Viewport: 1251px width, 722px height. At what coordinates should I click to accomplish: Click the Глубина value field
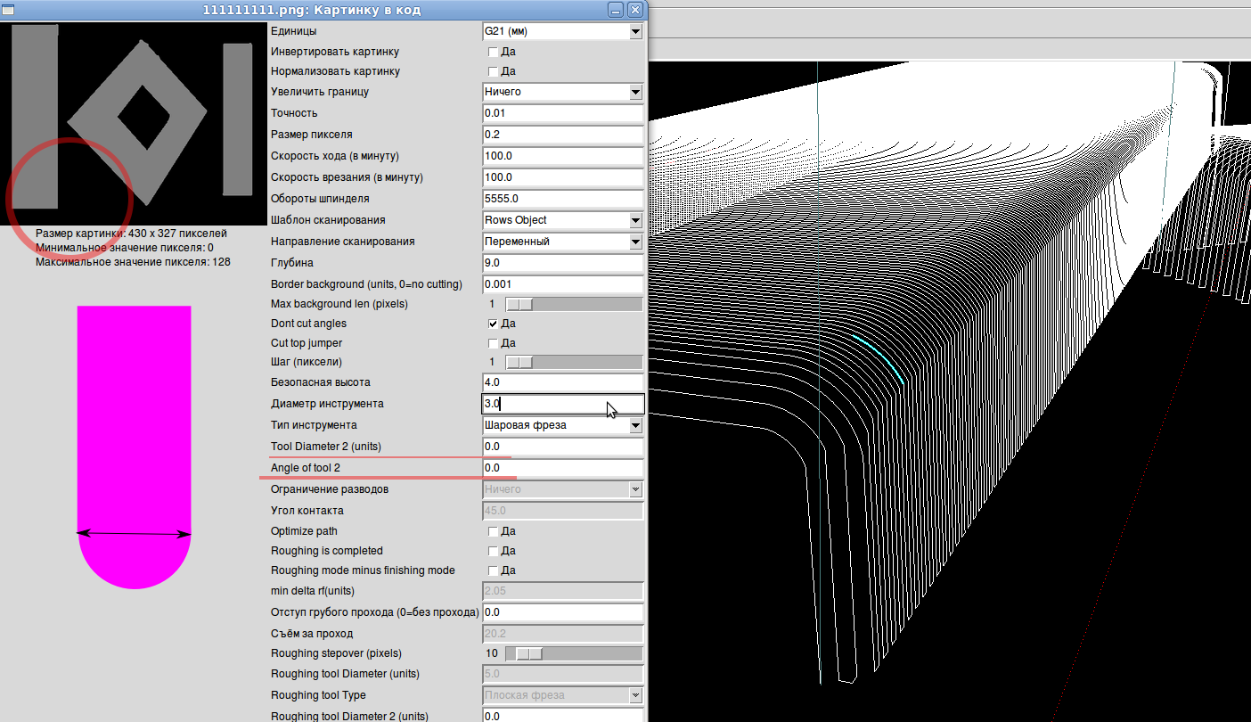point(562,263)
